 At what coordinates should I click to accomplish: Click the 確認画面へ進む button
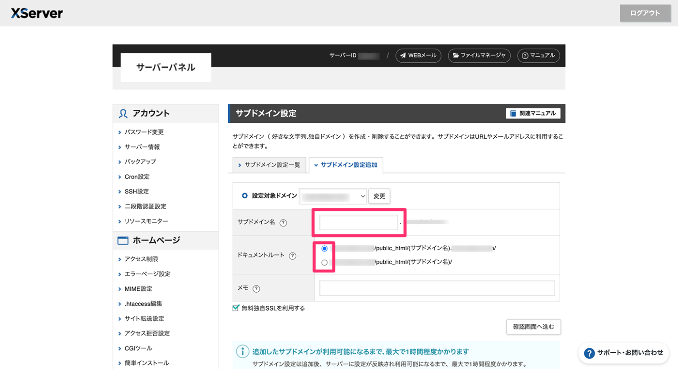pyautogui.click(x=533, y=327)
